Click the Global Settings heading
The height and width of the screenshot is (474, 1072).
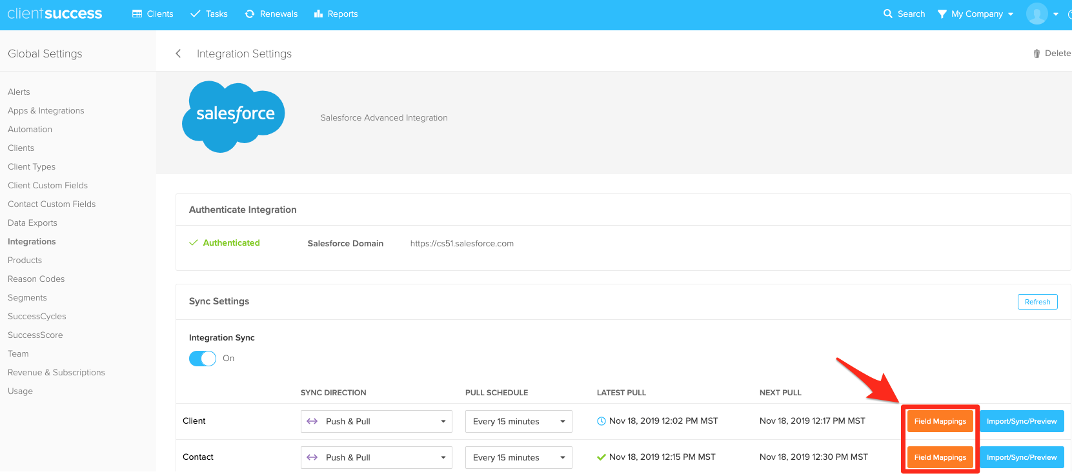(45, 54)
